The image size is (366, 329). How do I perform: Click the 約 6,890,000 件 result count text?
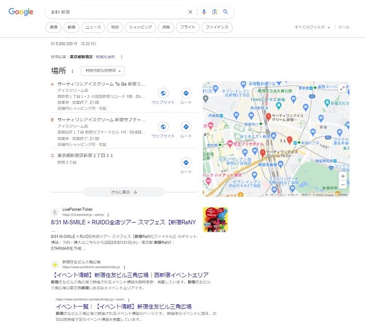[64, 43]
